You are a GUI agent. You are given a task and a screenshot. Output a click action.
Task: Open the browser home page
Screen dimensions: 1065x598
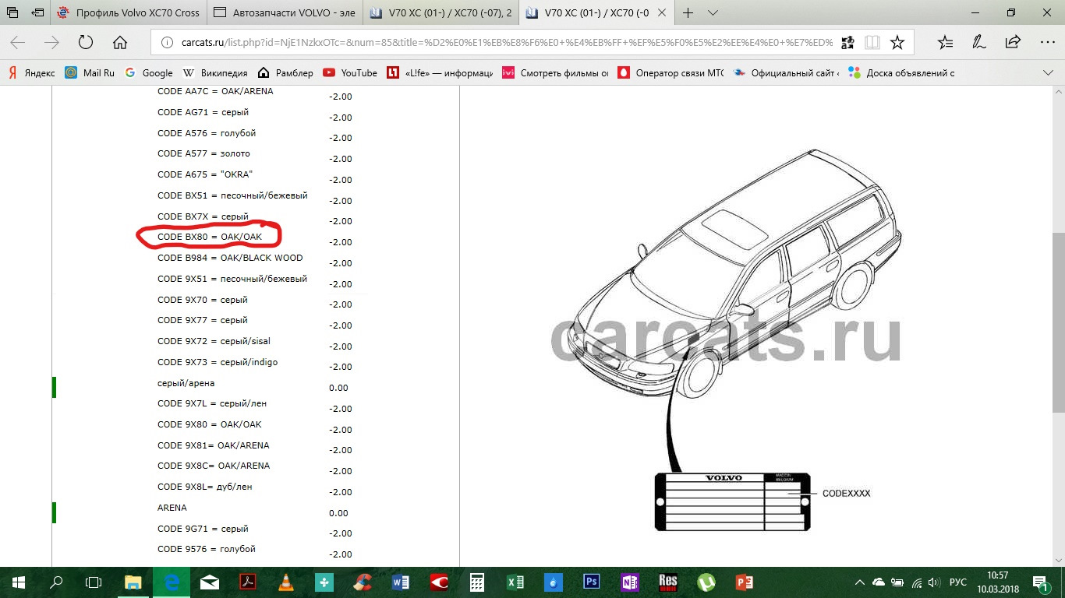120,43
